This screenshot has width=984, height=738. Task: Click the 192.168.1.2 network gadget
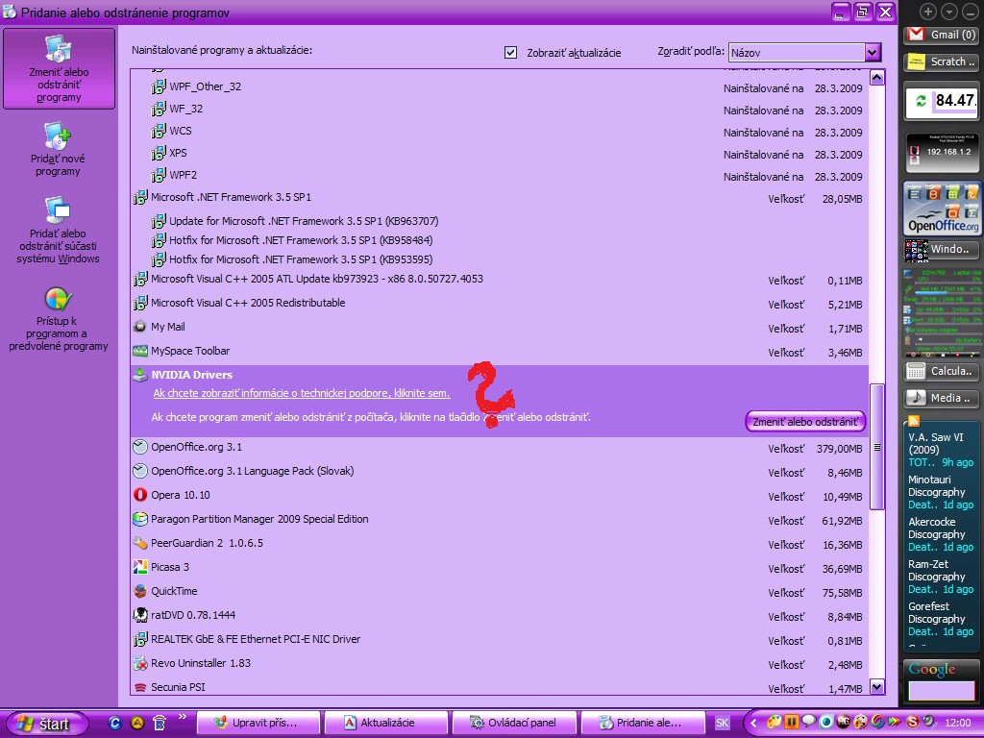point(942,151)
